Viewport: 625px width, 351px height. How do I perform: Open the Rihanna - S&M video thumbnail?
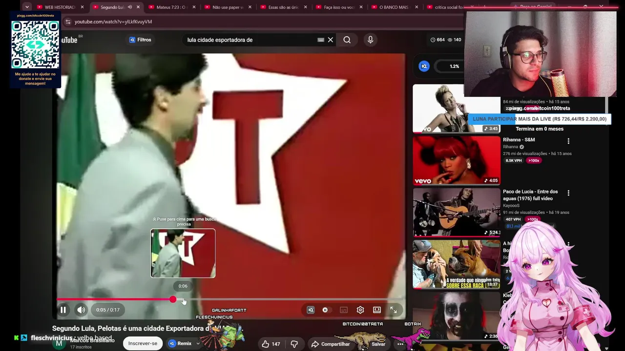click(457, 160)
